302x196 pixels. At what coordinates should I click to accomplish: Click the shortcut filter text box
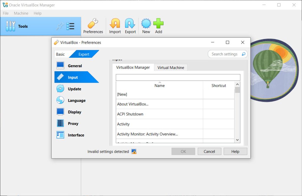coord(178,78)
